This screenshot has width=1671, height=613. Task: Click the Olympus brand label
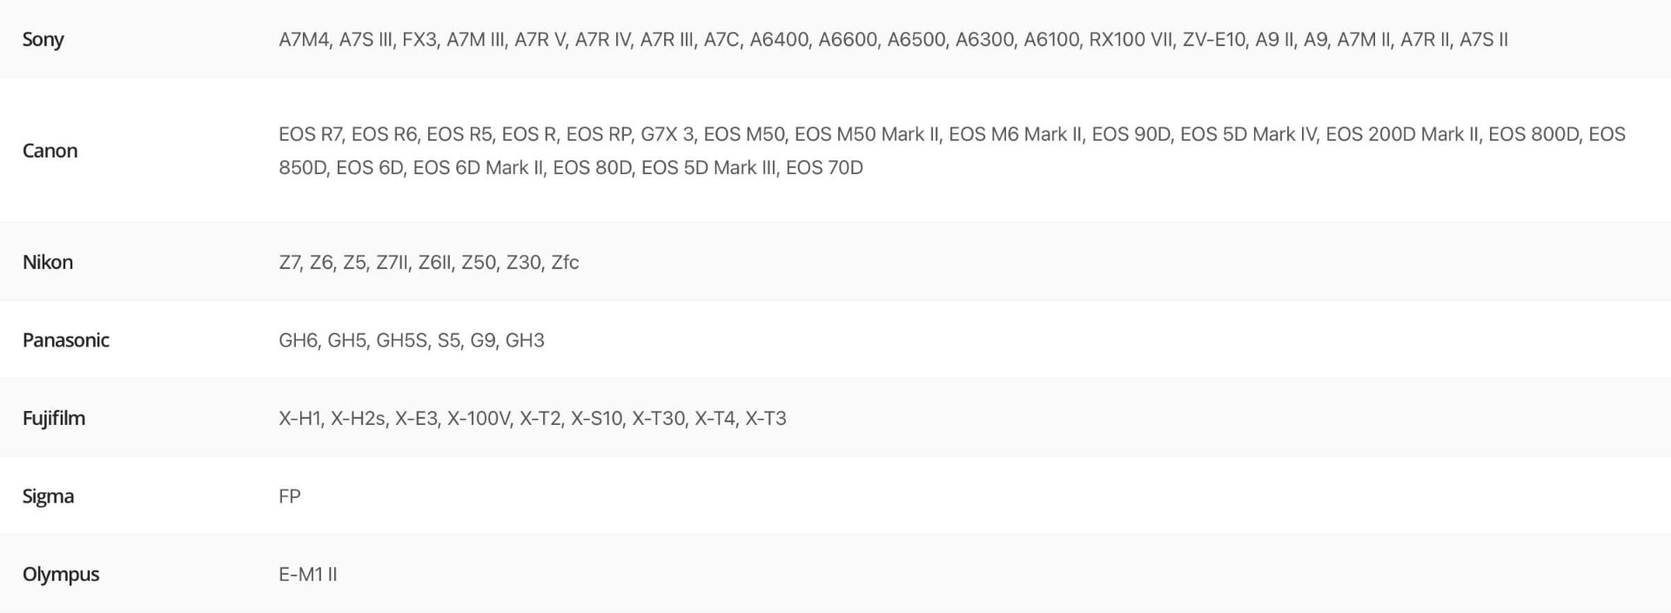click(x=60, y=574)
